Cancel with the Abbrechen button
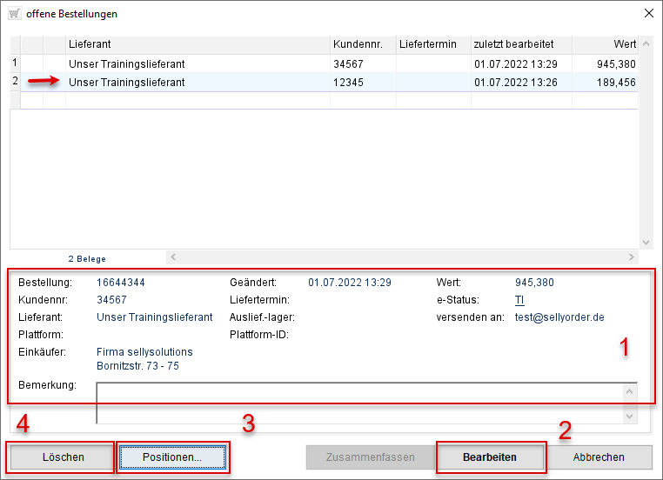Image resolution: width=663 pixels, height=480 pixels. click(x=599, y=457)
